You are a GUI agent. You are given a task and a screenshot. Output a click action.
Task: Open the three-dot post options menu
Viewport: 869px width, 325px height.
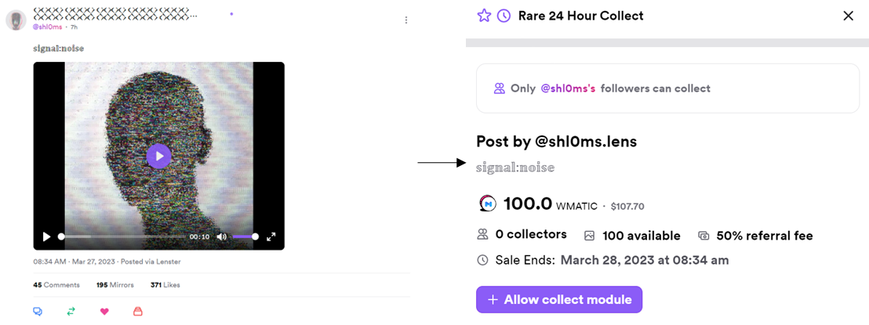click(405, 20)
